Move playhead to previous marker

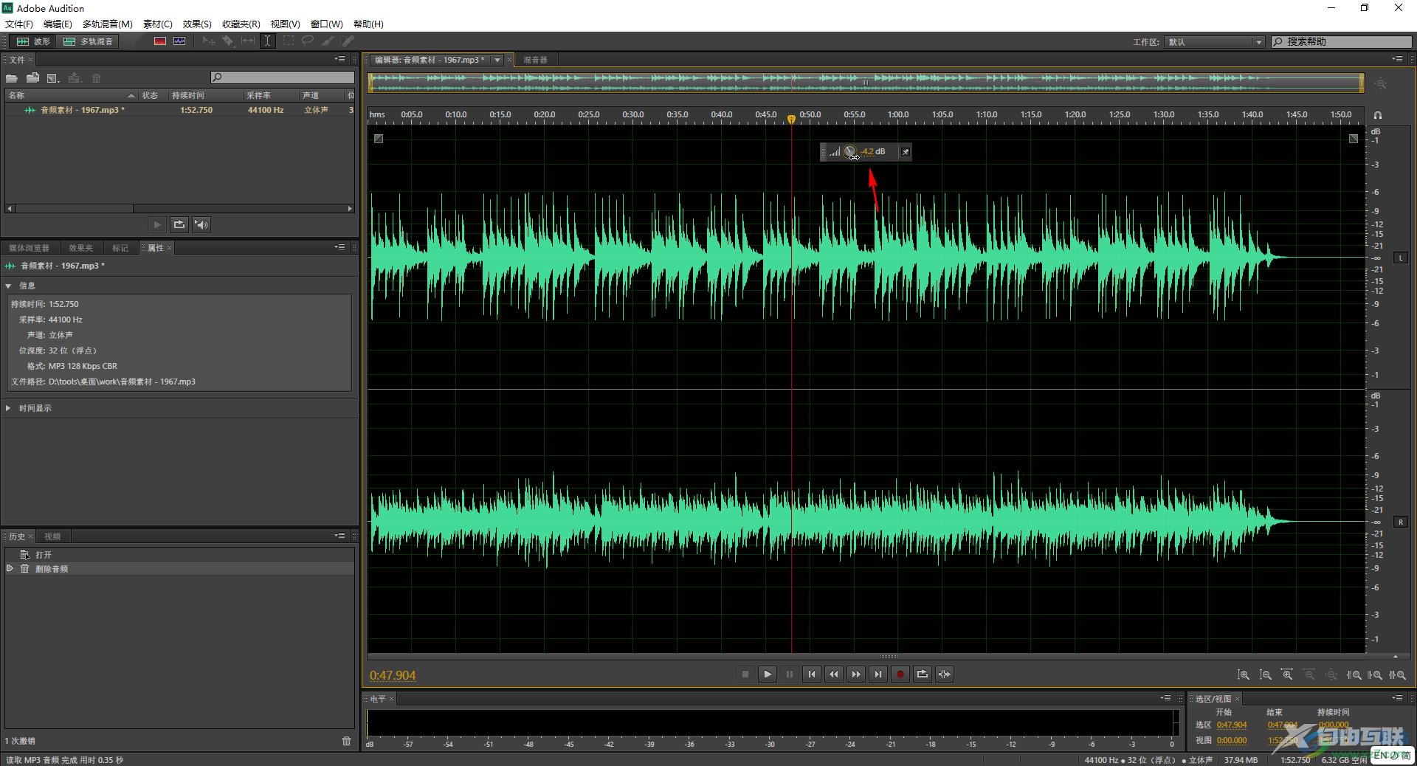coord(812,674)
